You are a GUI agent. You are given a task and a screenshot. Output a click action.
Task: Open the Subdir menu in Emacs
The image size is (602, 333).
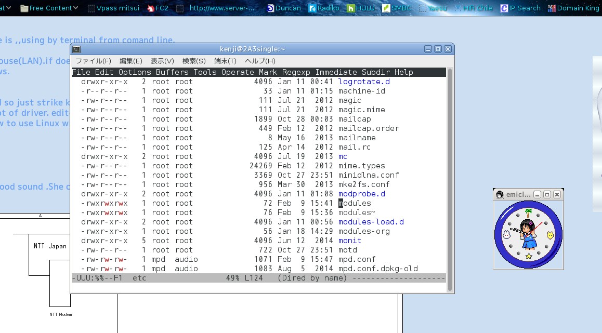click(374, 72)
